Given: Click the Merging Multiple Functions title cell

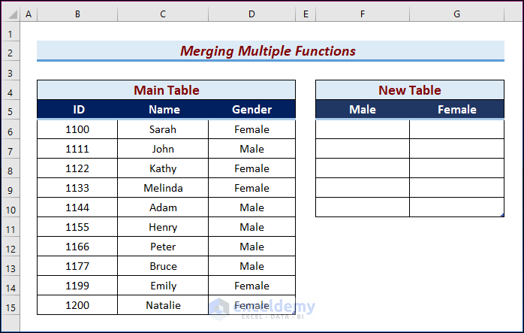Looking at the screenshot, I should [270, 51].
